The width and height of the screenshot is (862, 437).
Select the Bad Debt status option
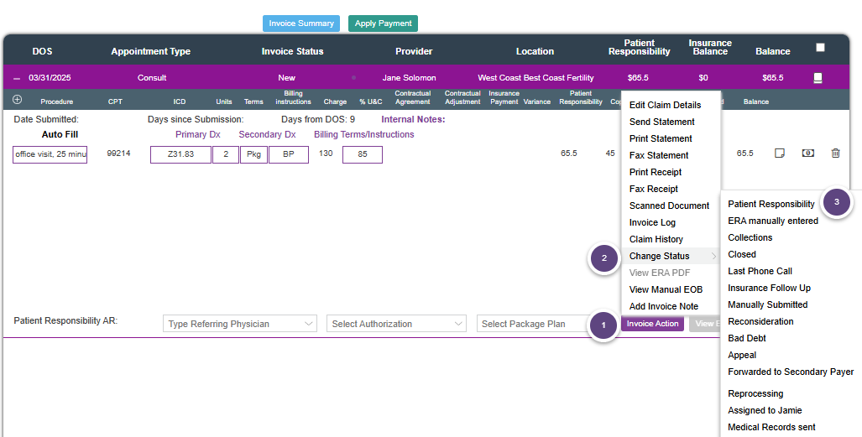(x=746, y=338)
